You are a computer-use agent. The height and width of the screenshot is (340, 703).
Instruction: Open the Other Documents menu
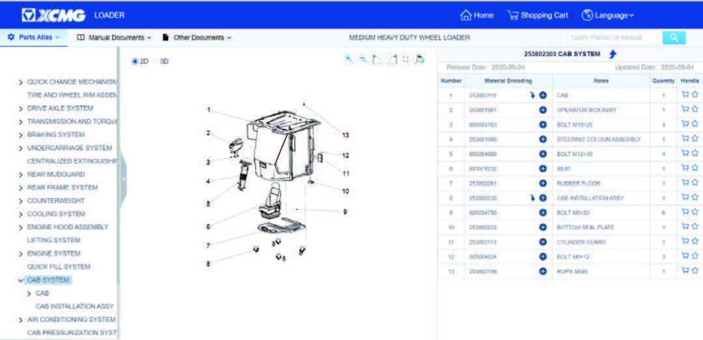pyautogui.click(x=197, y=38)
